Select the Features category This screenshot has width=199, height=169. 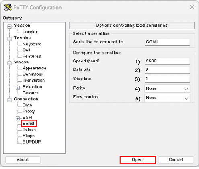click(32, 56)
